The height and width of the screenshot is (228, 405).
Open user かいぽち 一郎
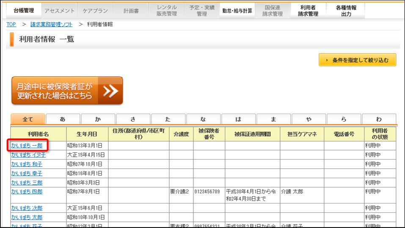coord(27,146)
